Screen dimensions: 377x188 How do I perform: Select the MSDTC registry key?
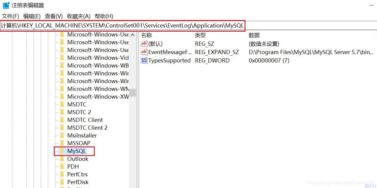(77, 104)
